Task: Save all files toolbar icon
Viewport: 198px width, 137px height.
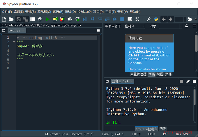Action: 26,19
